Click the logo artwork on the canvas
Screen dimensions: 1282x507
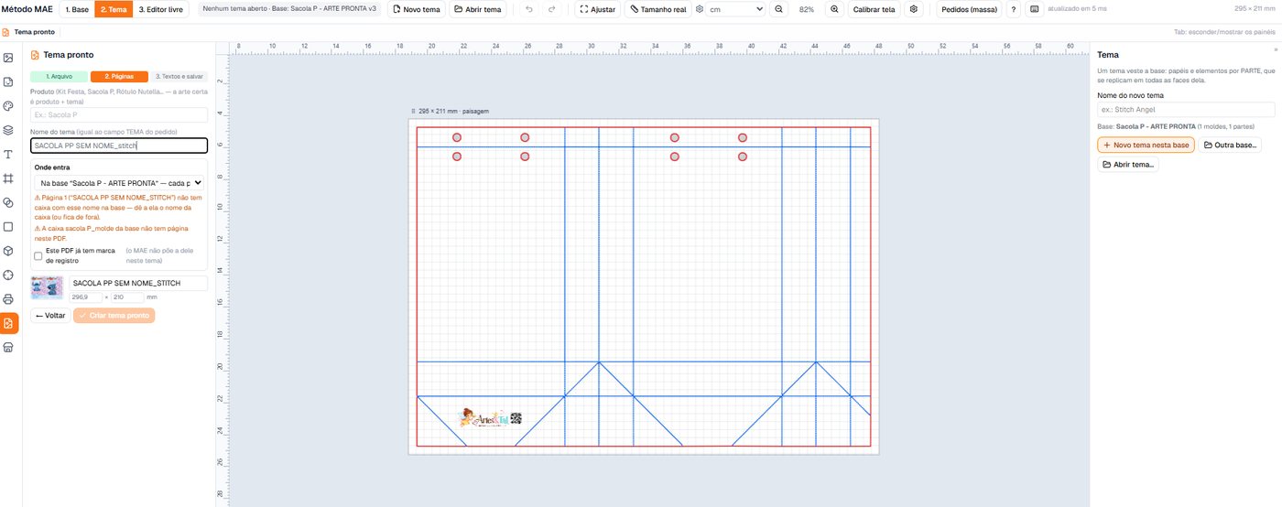click(x=490, y=418)
